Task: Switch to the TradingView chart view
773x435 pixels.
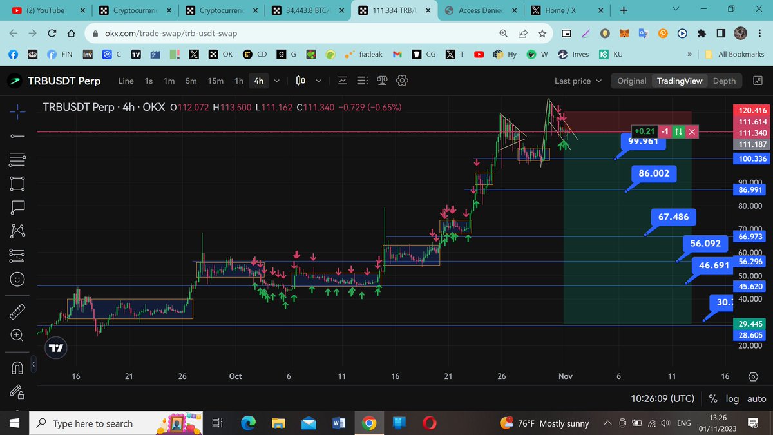Action: click(679, 81)
